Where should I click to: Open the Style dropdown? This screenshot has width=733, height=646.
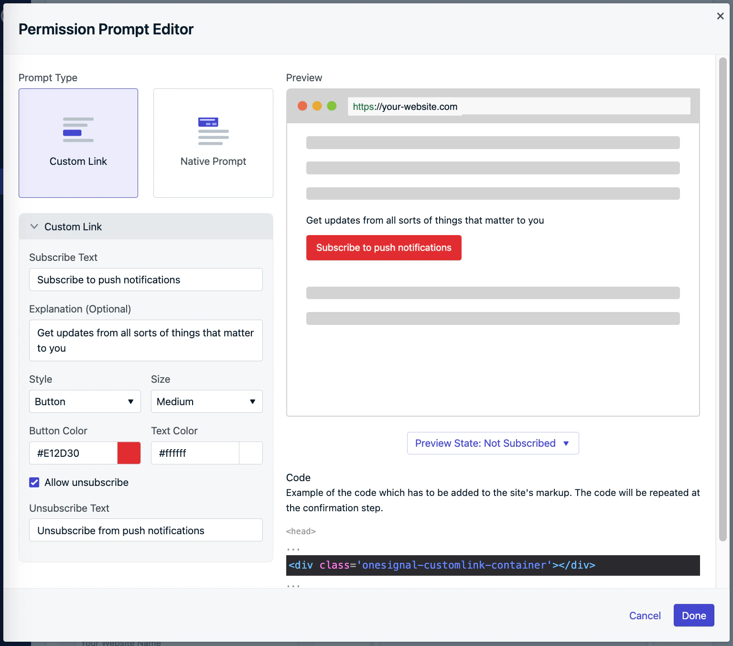click(x=85, y=401)
